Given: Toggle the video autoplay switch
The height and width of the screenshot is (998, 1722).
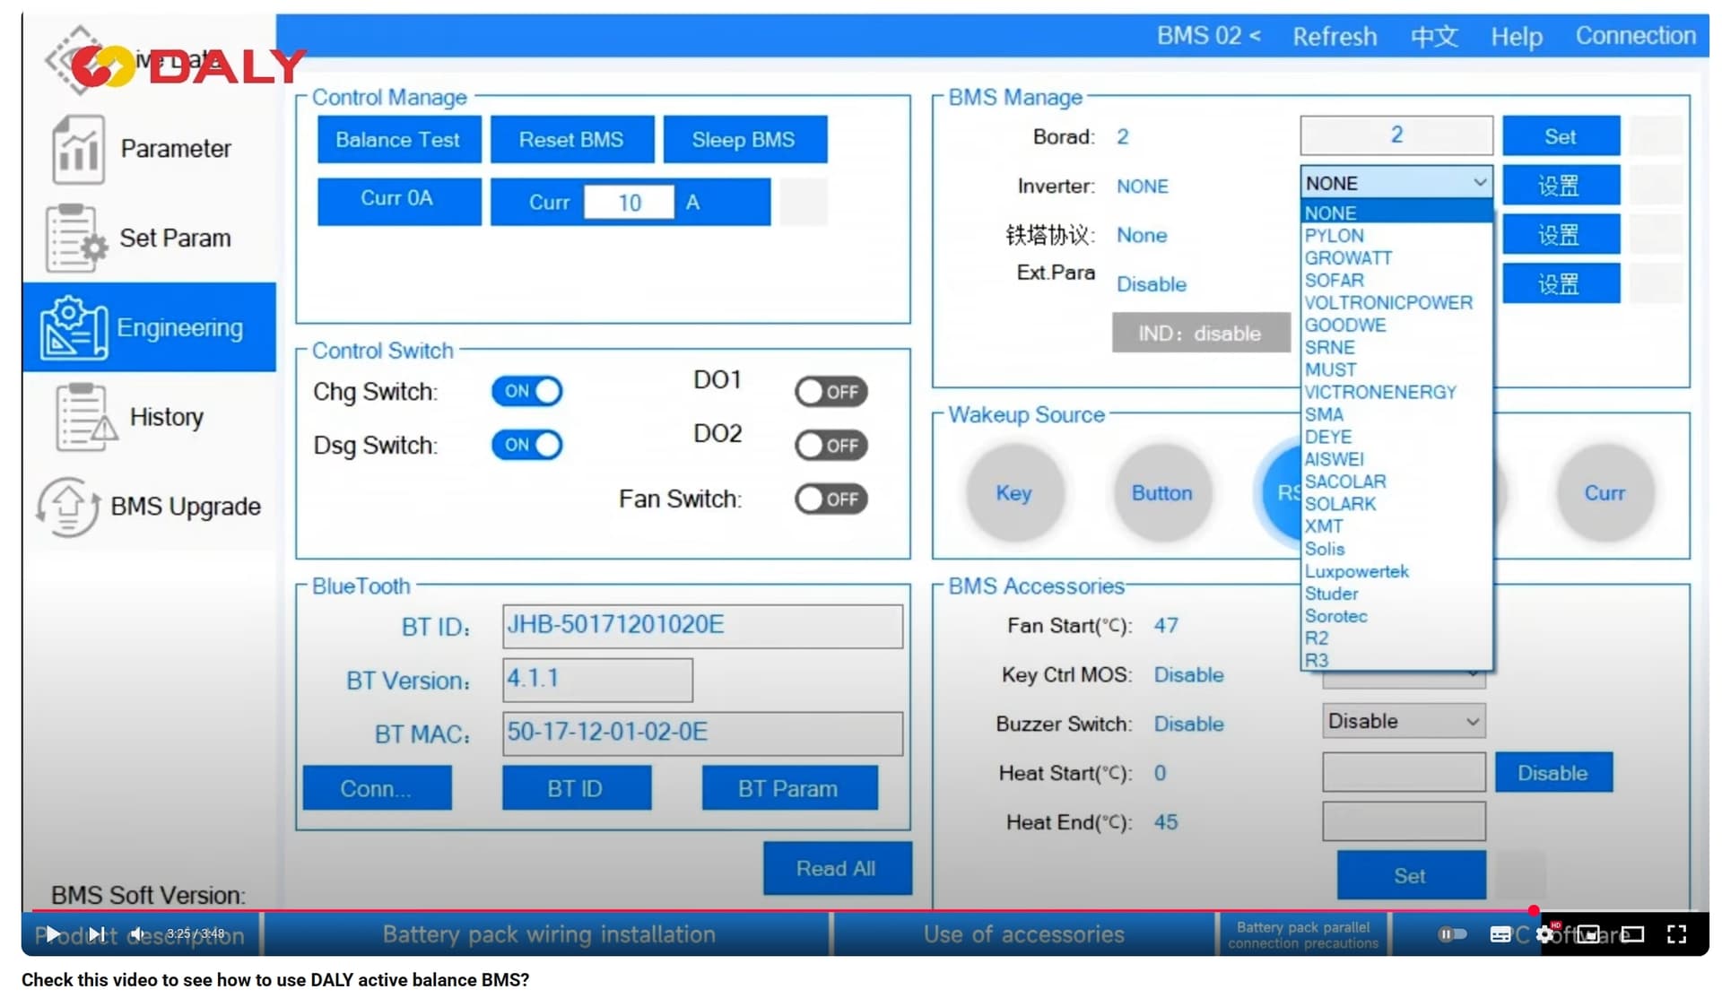Looking at the screenshot, I should [1452, 934].
